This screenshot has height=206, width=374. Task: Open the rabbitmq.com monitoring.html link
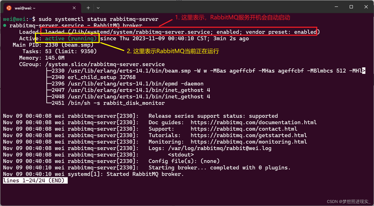click(x=249, y=142)
